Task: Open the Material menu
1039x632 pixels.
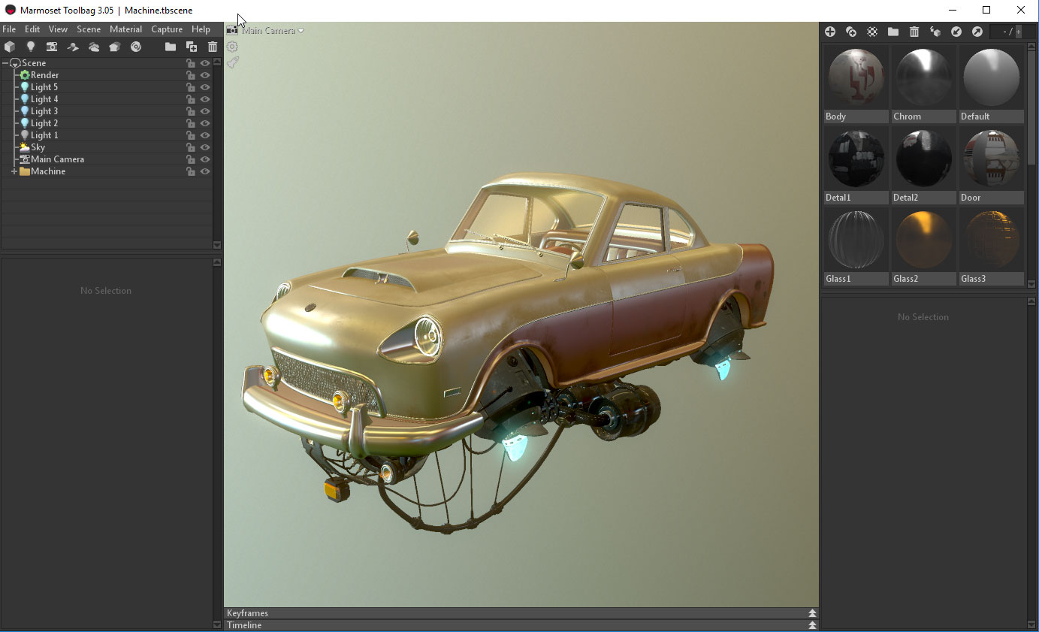Action: [125, 29]
